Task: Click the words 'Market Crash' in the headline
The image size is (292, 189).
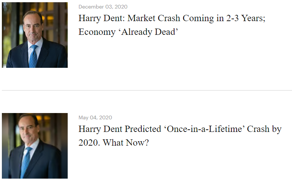Action: [x=154, y=18]
